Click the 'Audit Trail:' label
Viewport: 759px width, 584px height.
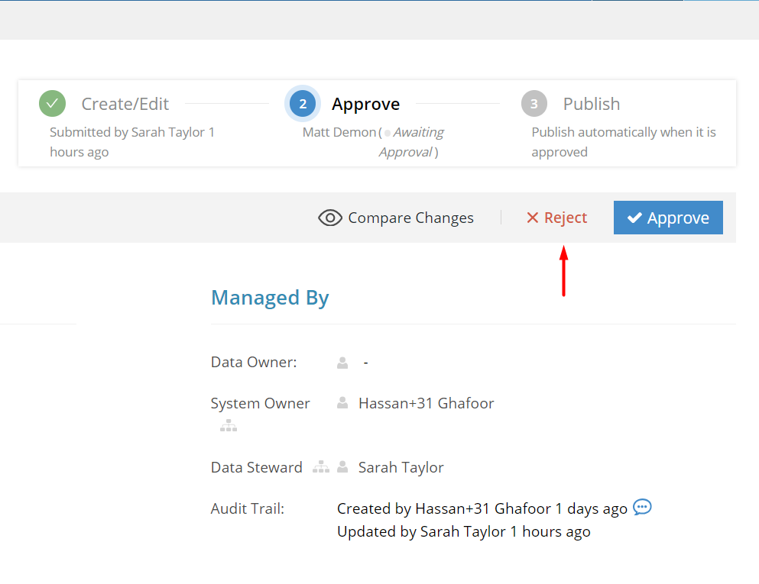(248, 508)
